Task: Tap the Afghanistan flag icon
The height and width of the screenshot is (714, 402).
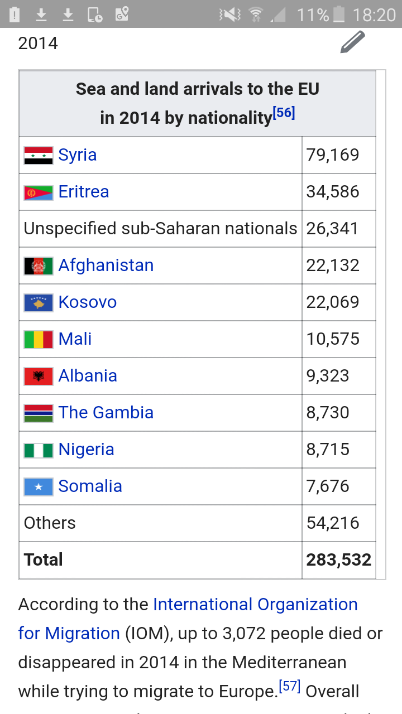Action: click(x=39, y=266)
